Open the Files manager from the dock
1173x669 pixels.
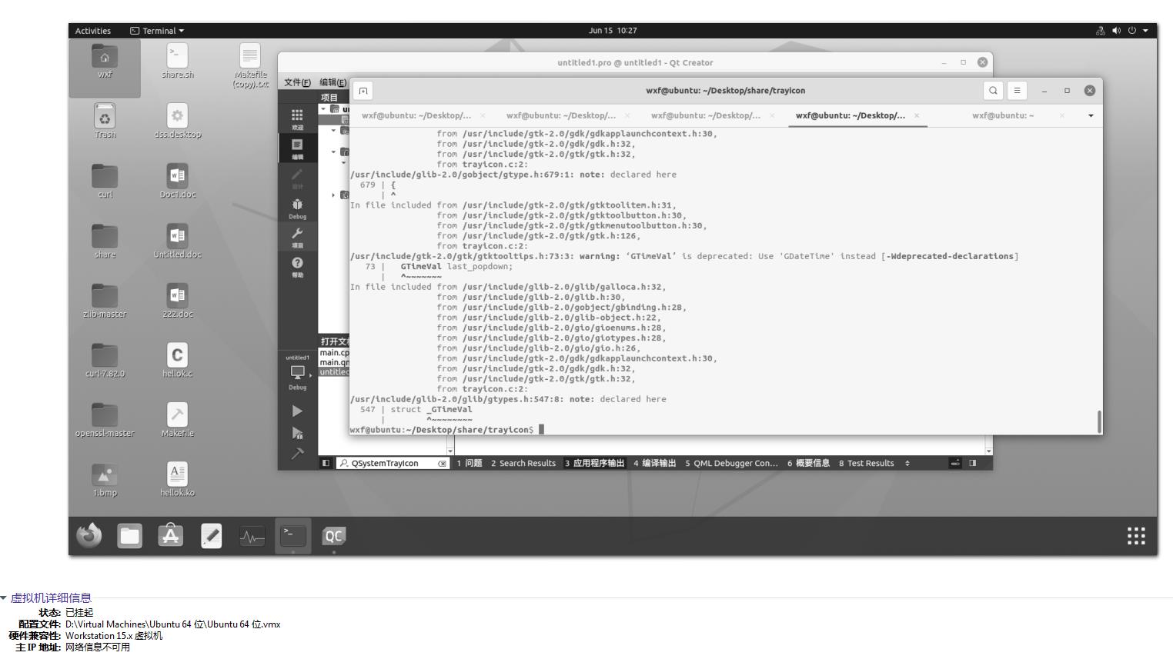[130, 535]
